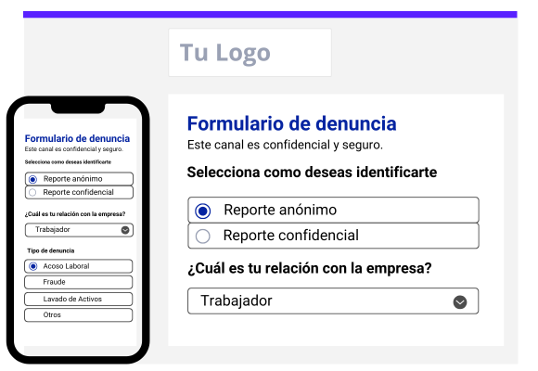Choose 'Lavado de Activos' on phone
The height and width of the screenshot is (371, 538).
click(79, 299)
